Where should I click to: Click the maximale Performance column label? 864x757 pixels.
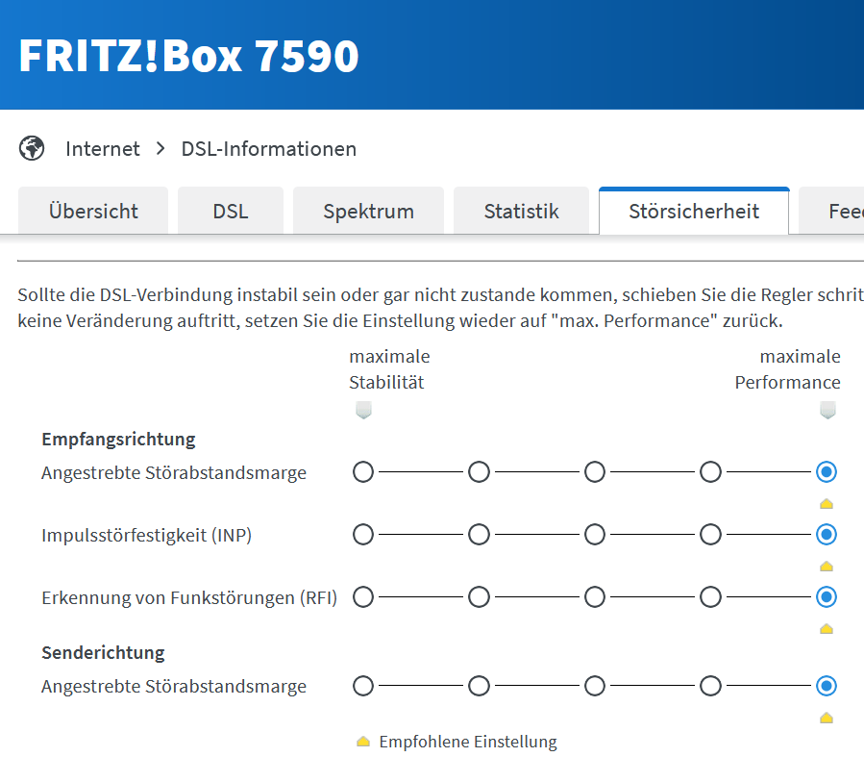[x=787, y=369]
